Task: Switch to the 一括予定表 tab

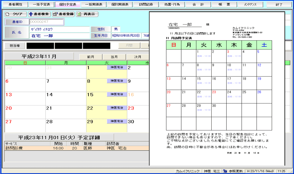Action: pos(42,5)
